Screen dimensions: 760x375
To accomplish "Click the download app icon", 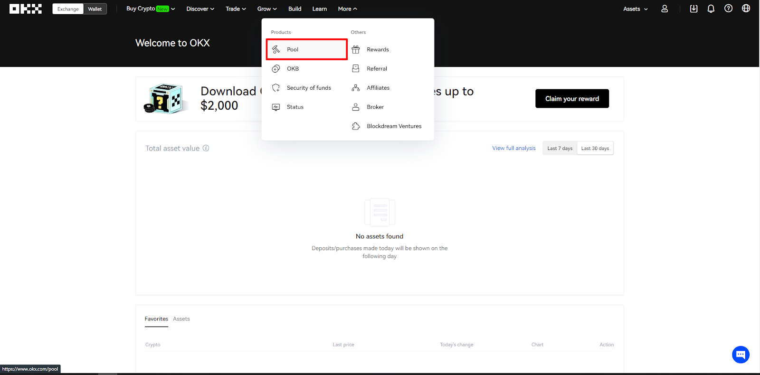I will [x=693, y=9].
